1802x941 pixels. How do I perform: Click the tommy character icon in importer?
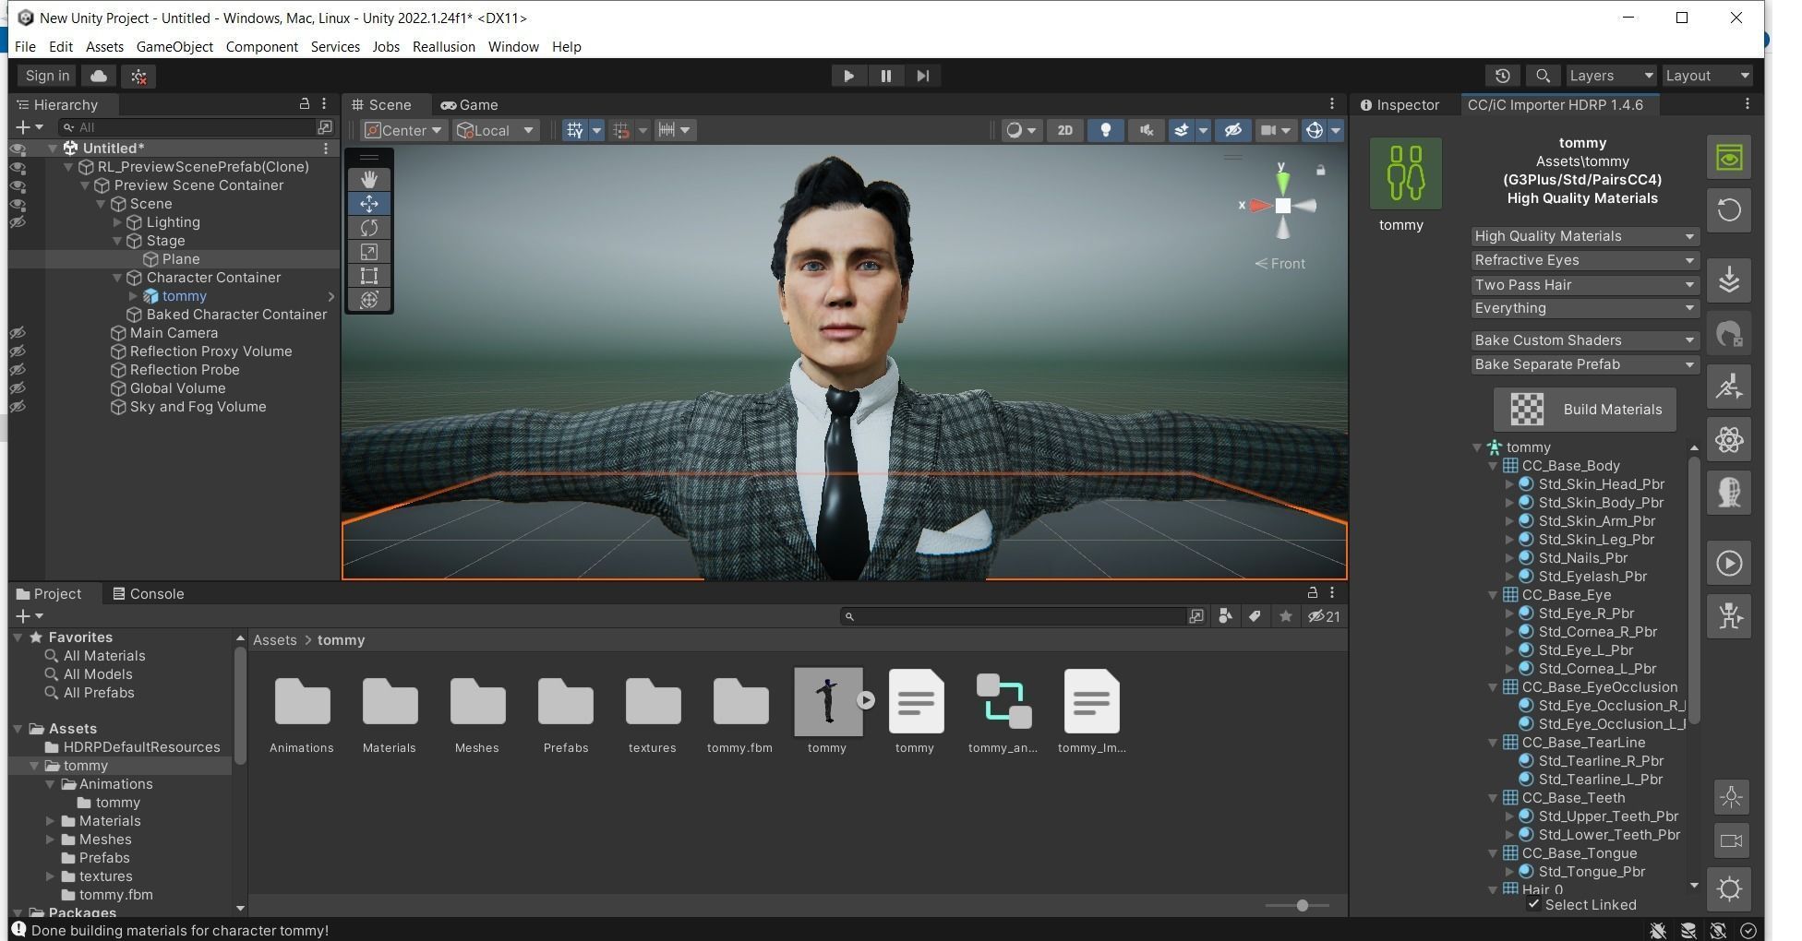(1405, 173)
